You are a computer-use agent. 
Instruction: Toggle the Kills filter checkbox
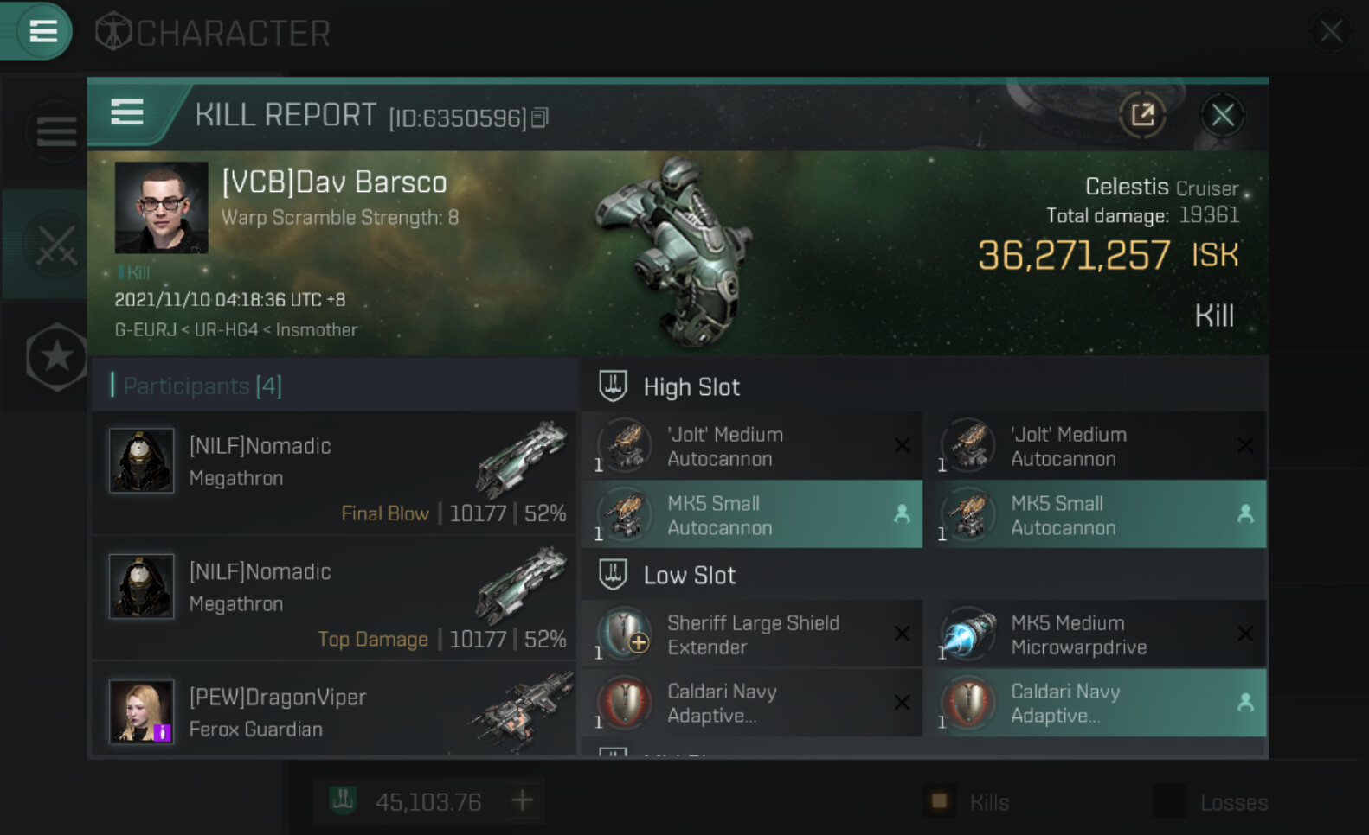[x=939, y=801]
